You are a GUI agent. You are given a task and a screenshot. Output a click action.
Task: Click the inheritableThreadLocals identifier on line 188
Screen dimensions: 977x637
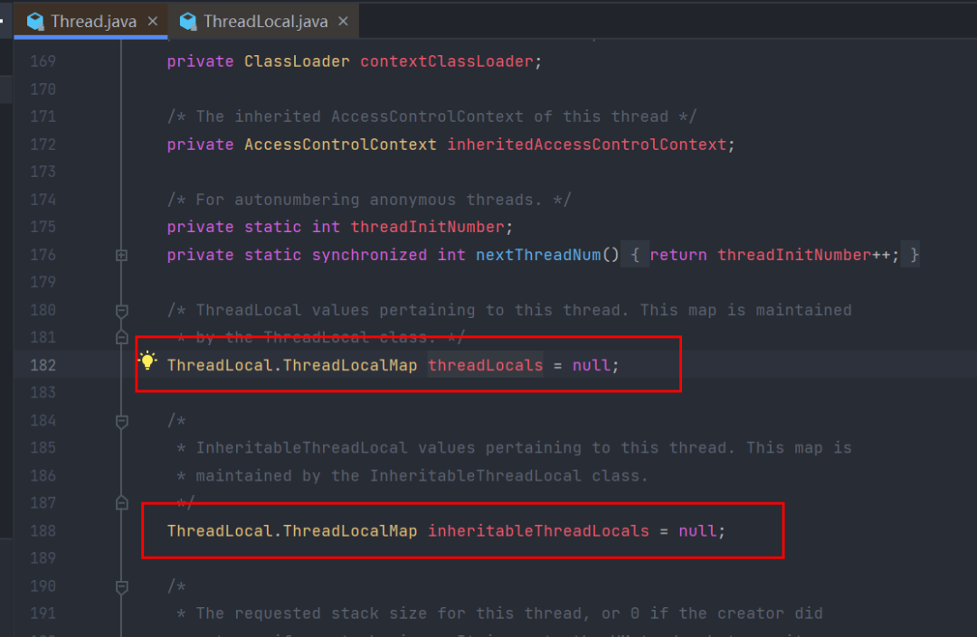point(537,530)
